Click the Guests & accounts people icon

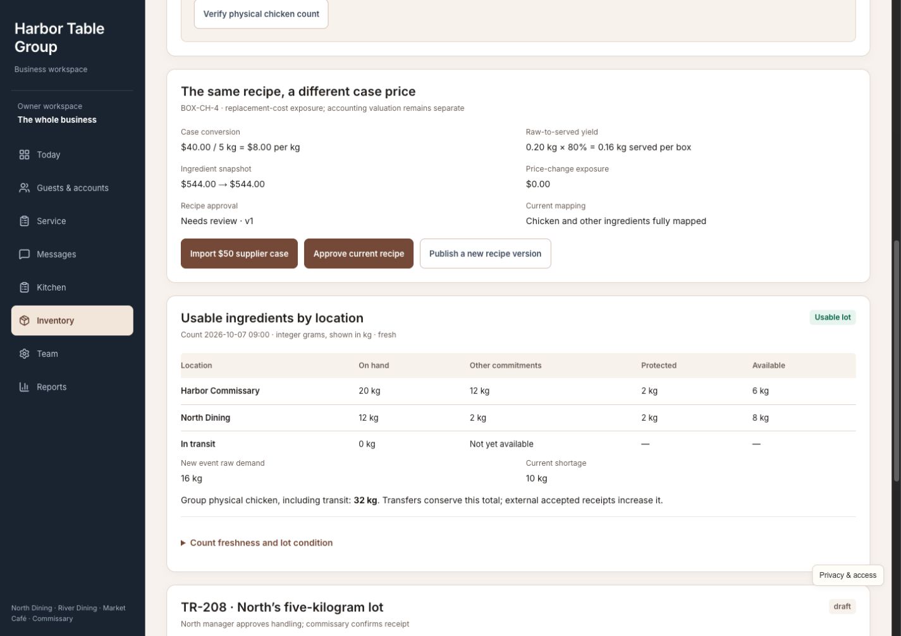coord(24,188)
